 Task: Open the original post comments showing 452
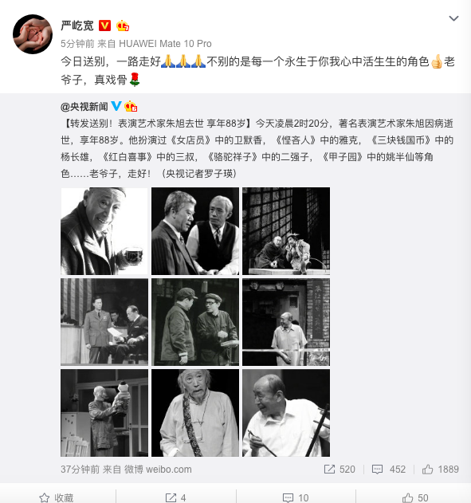(x=389, y=470)
